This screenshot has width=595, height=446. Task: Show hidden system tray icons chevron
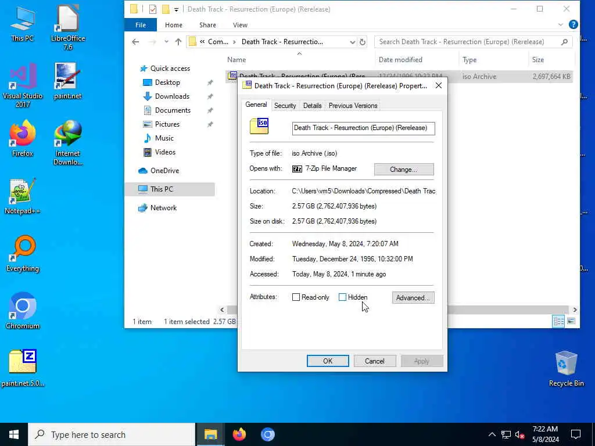[492, 434]
